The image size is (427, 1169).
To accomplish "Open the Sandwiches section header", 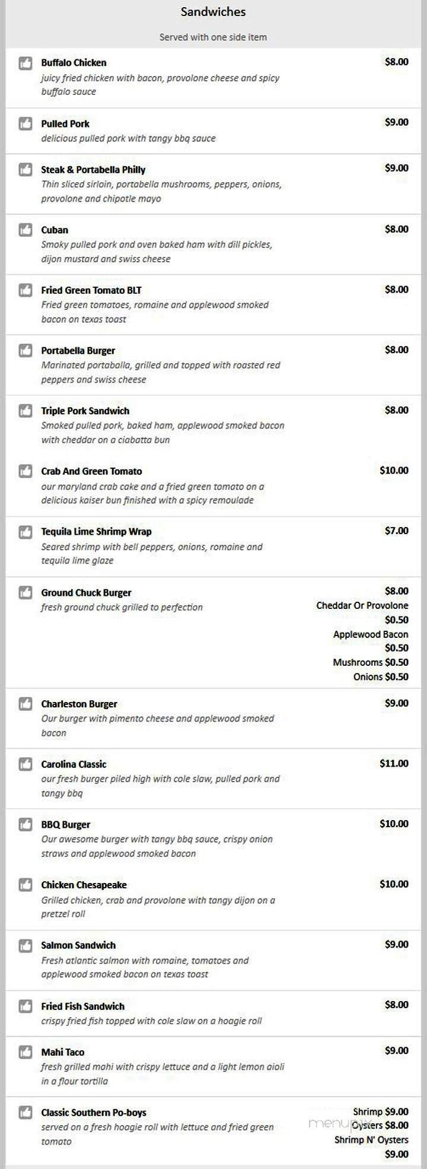I will 213,11.
